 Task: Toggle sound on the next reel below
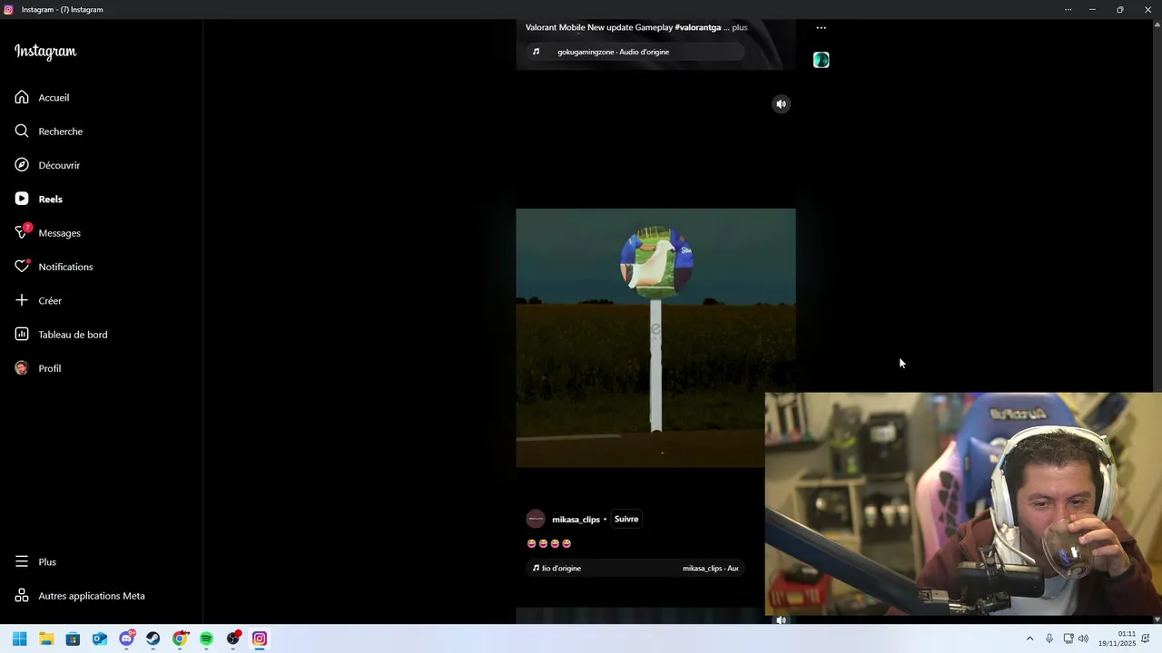tap(781, 620)
